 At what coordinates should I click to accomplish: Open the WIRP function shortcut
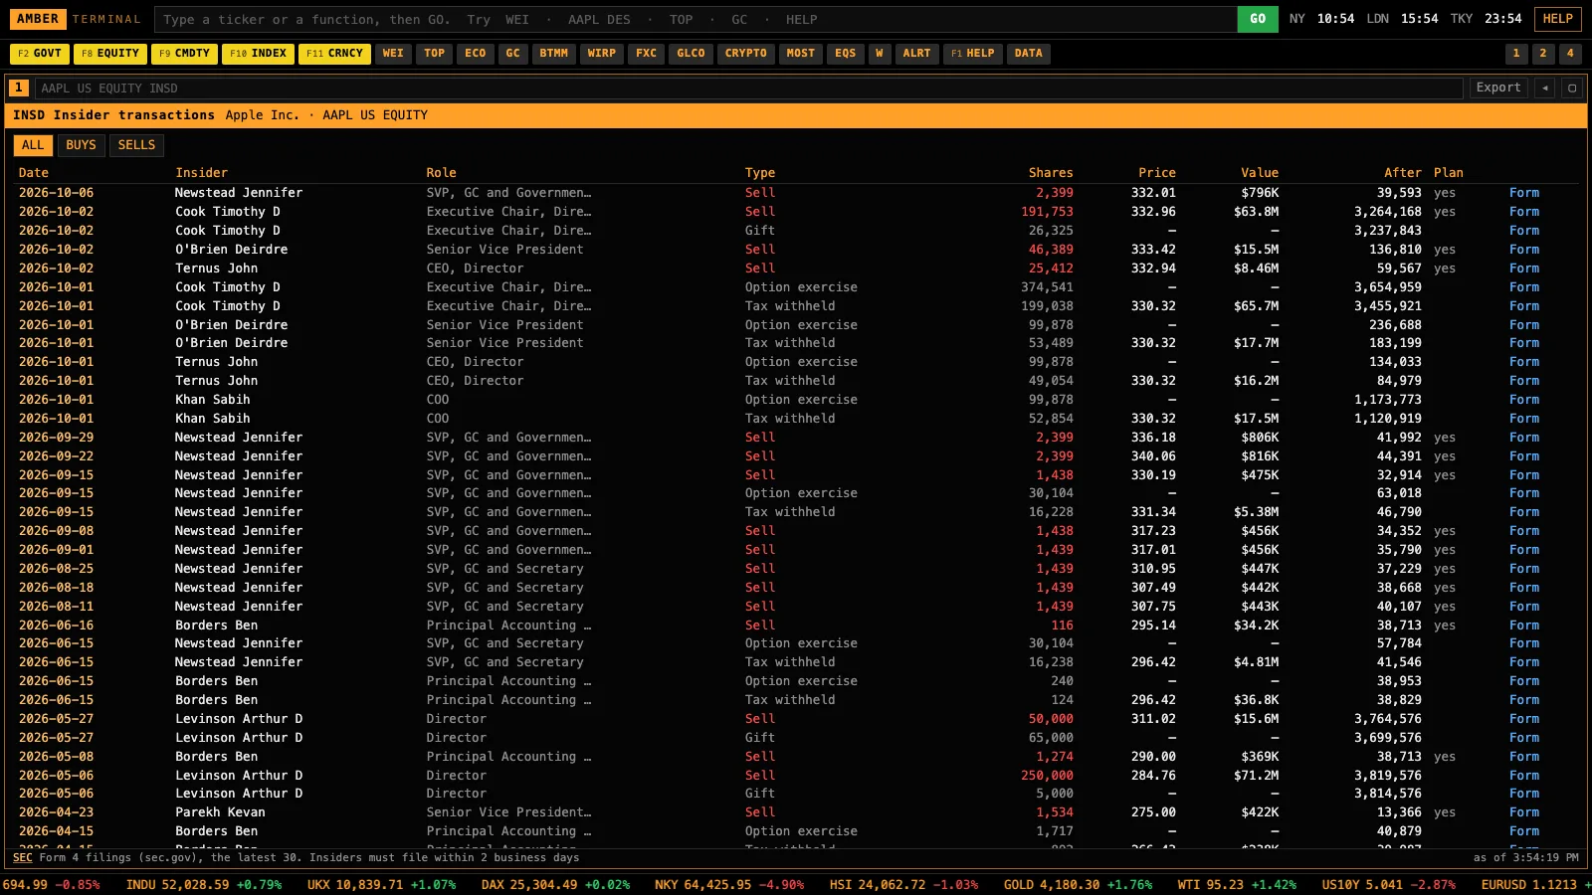(602, 54)
